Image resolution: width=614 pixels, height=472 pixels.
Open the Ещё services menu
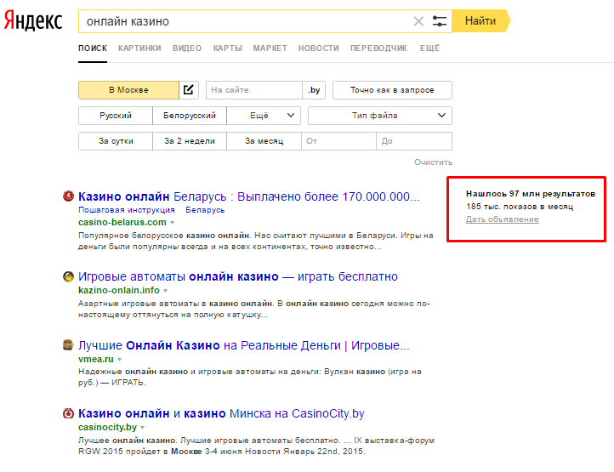click(x=429, y=48)
